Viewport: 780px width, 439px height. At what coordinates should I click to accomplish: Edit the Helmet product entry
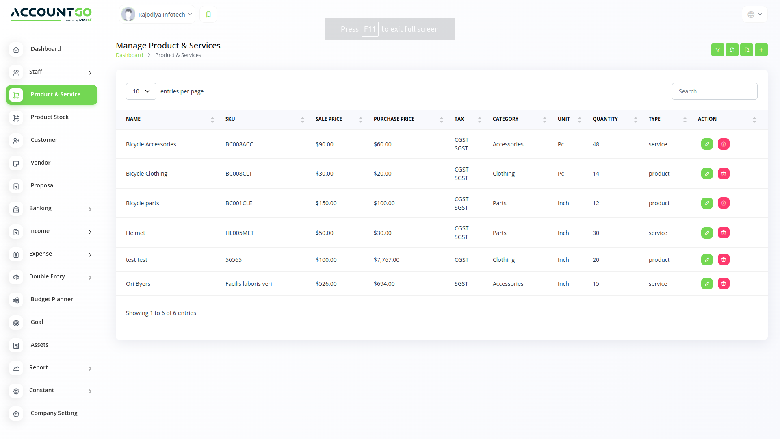coord(707,233)
